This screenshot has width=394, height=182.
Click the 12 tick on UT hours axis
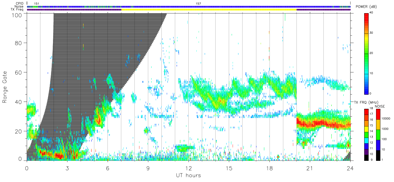188,168
